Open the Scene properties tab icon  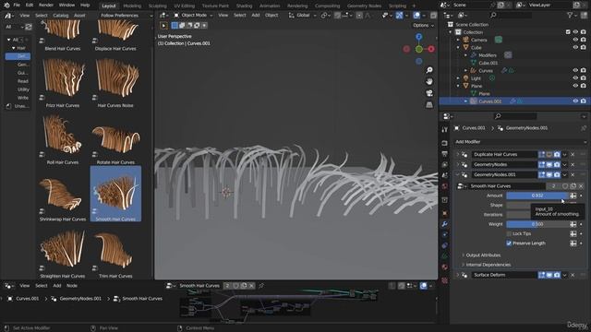pyautogui.click(x=445, y=175)
